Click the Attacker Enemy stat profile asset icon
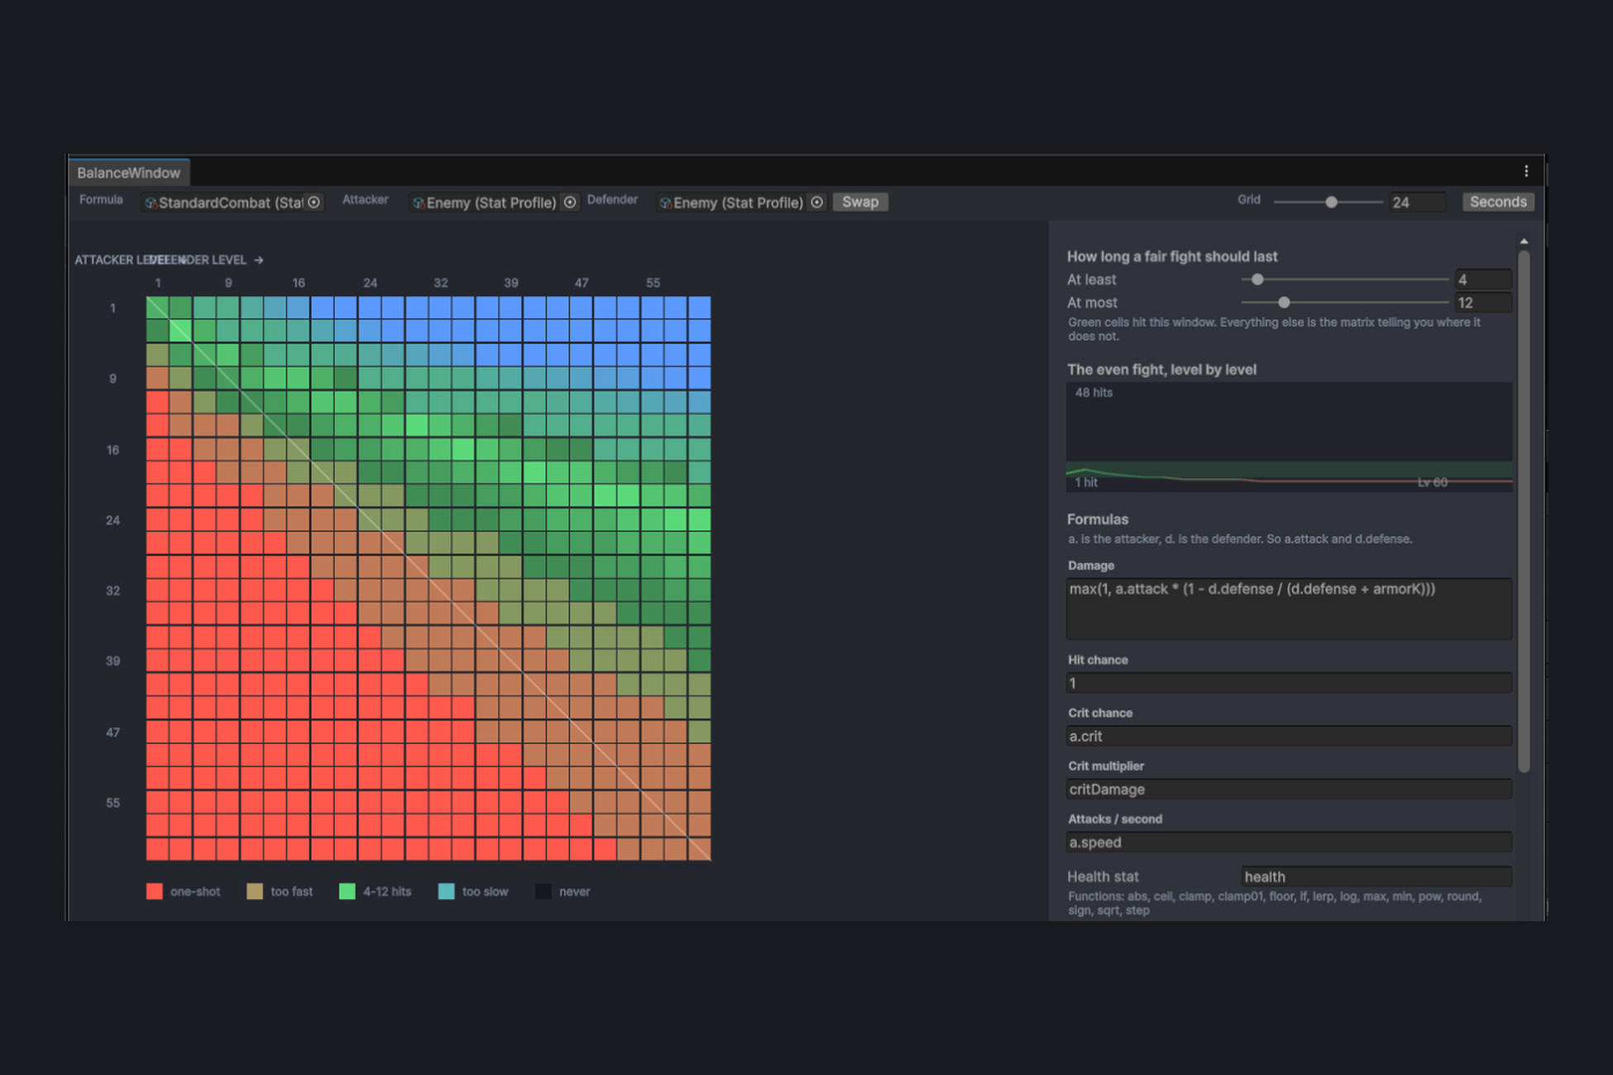Image resolution: width=1613 pixels, height=1075 pixels. (x=419, y=203)
